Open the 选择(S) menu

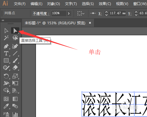(88, 4)
